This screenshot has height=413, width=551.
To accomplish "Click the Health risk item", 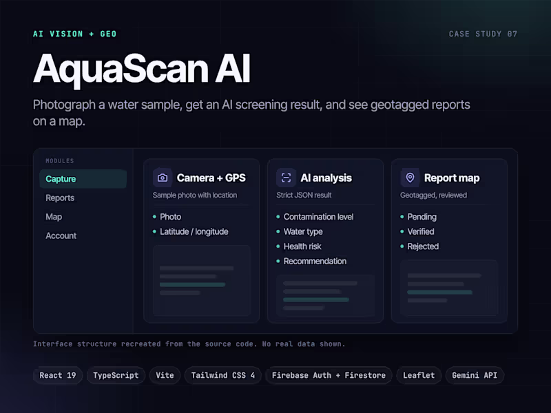I will point(302,246).
